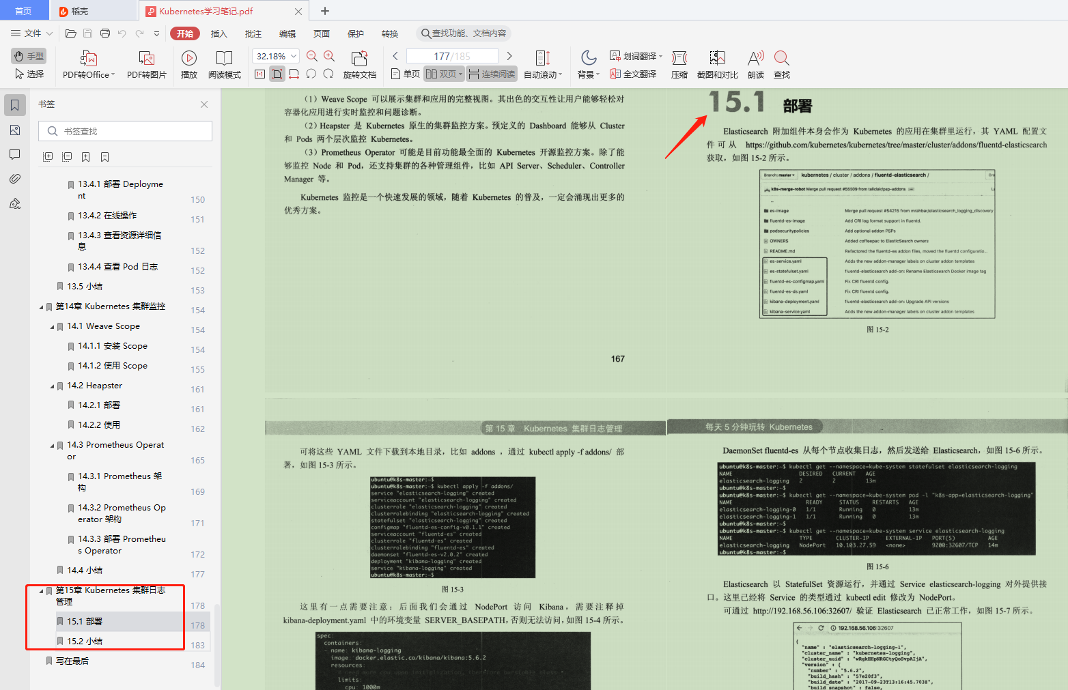
Task: Open the signature panel sidebar icon
Action: tap(15, 203)
